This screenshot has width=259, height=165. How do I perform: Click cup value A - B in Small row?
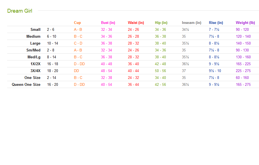point(78,29)
